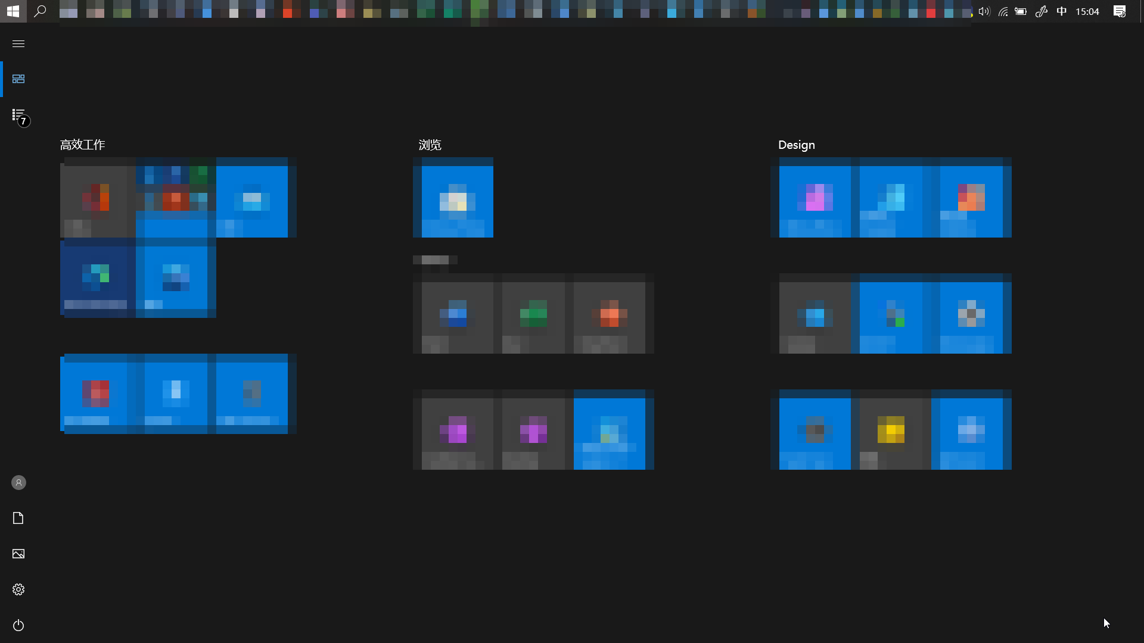
Task: Click the Windows Start logo button
Action: tap(13, 11)
